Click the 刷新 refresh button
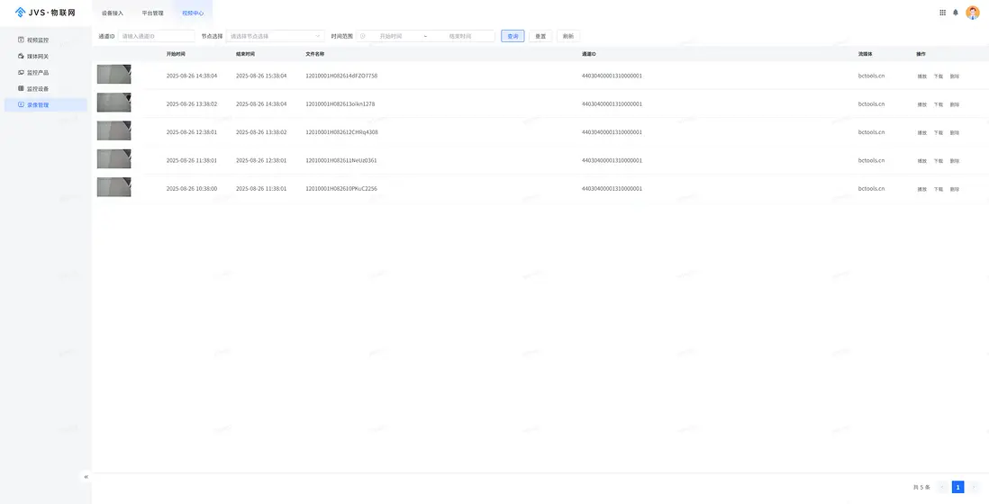This screenshot has width=989, height=504. 568,37
